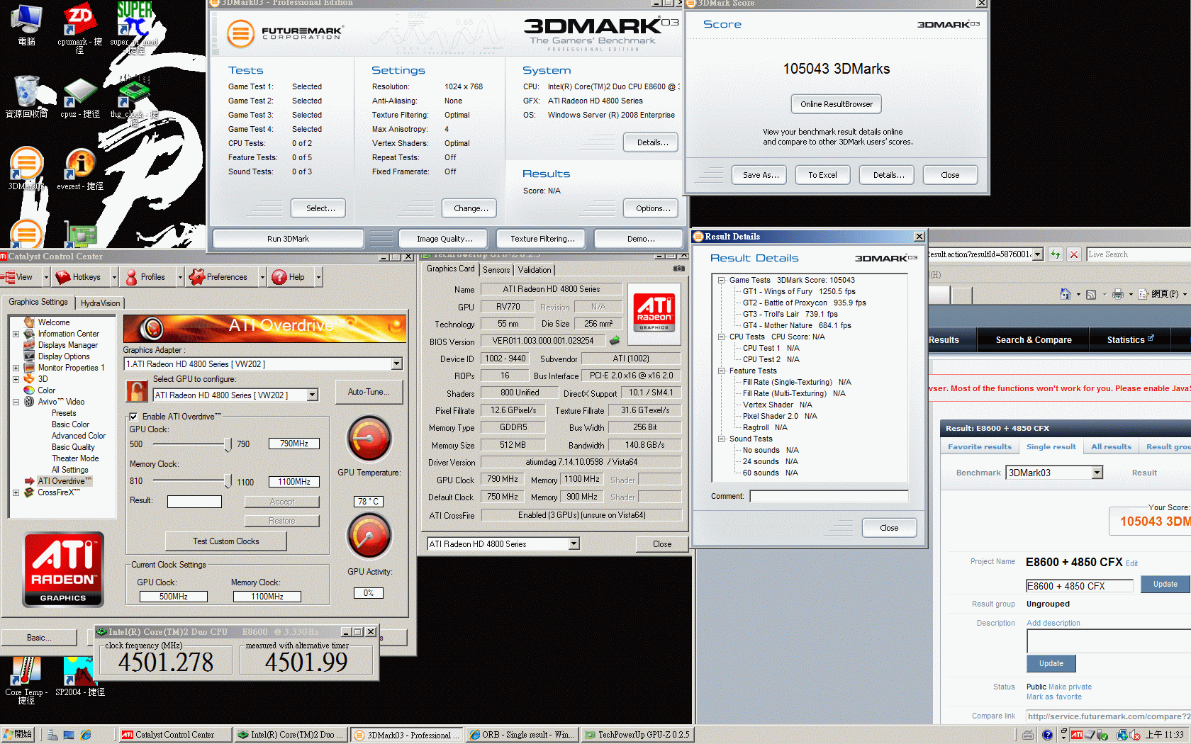
Task: Click the browser home icon
Action: pos(1065,294)
